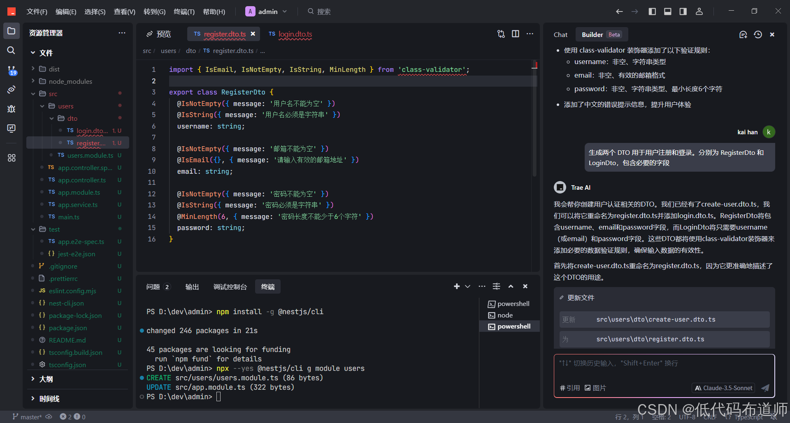Open the Extensions view in activity bar
790x423 pixels.
click(x=12, y=158)
